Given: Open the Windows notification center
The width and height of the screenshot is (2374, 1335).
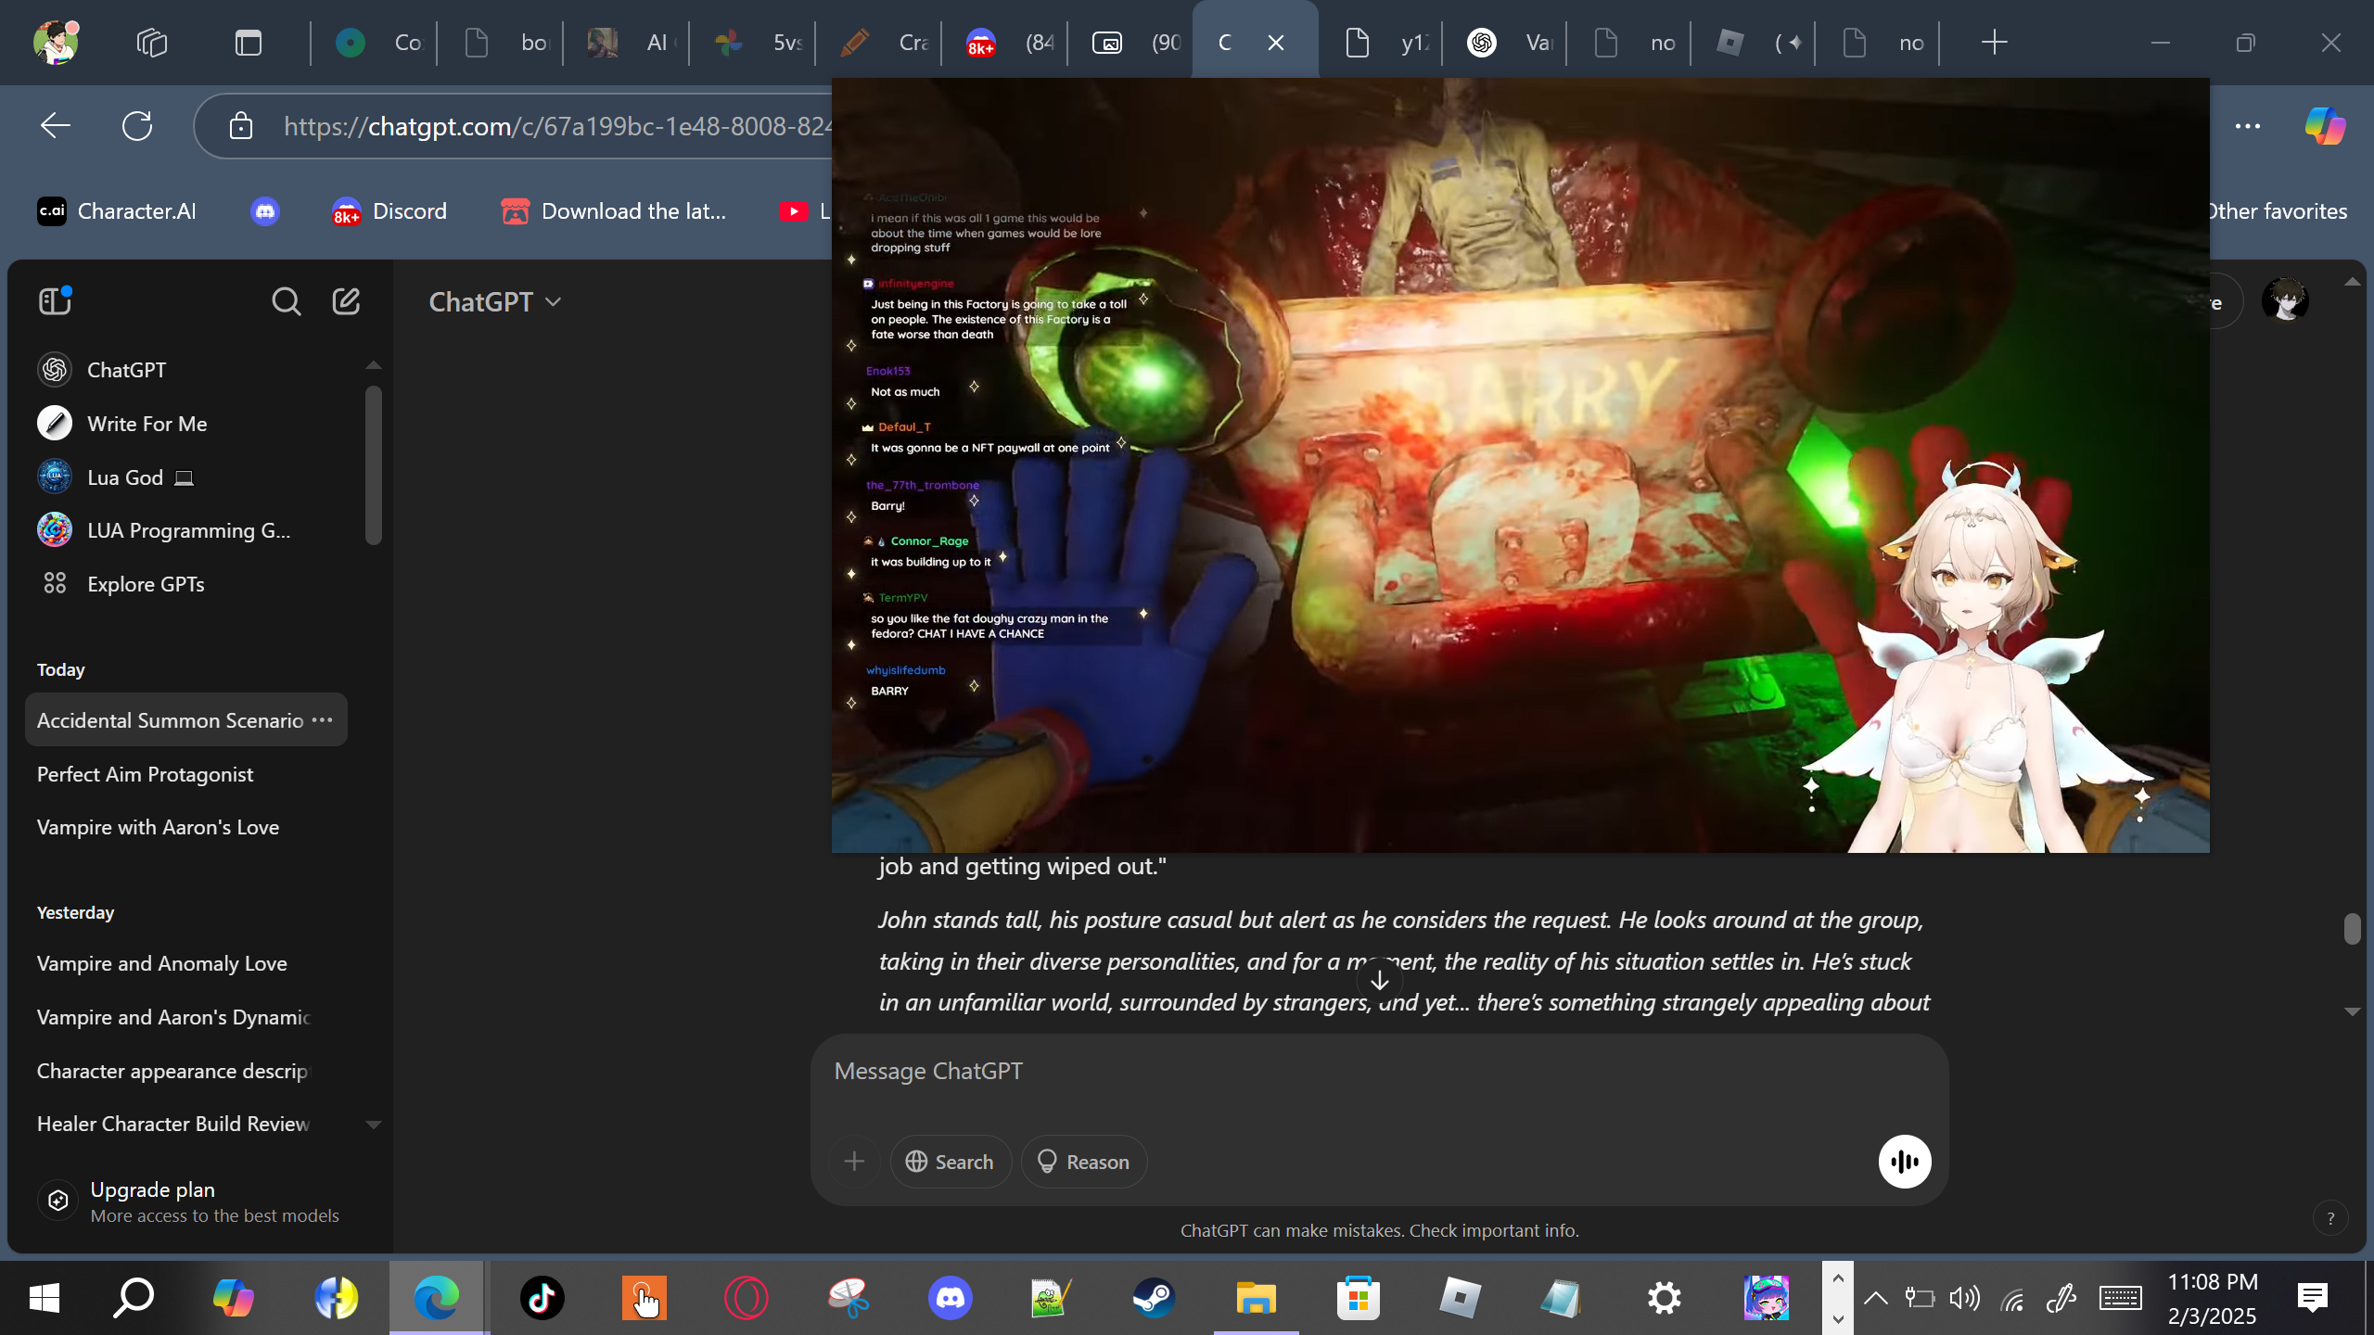Looking at the screenshot, I should point(2313,1298).
